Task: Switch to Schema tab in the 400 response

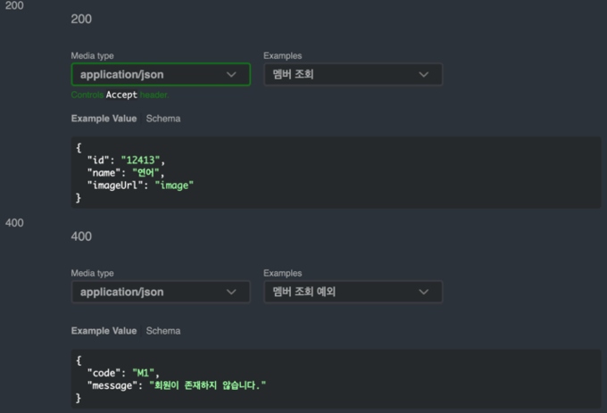Action: pos(163,331)
